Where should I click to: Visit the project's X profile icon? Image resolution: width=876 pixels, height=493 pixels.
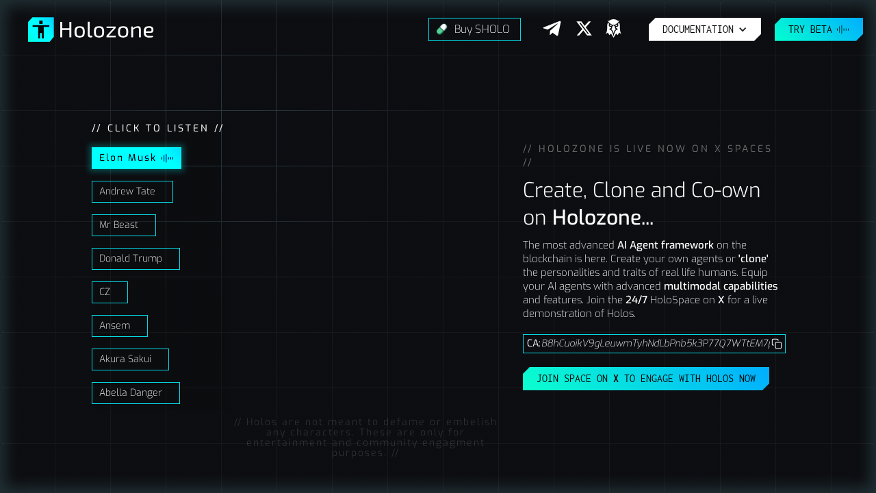[583, 29]
